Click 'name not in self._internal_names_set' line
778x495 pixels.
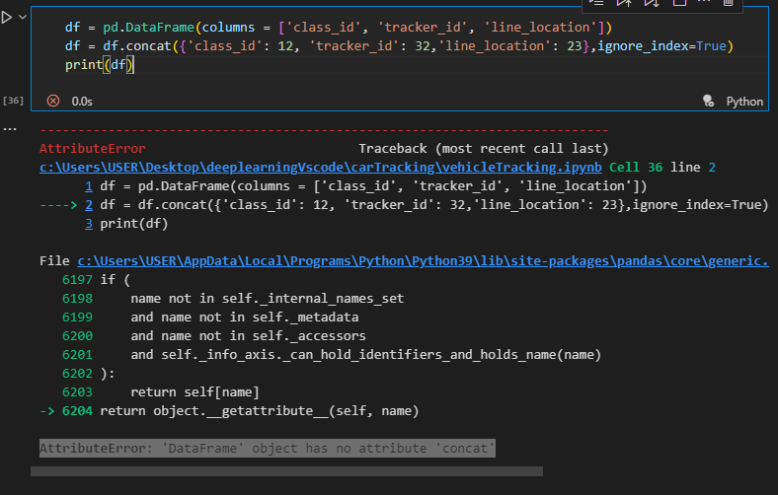[x=268, y=299]
